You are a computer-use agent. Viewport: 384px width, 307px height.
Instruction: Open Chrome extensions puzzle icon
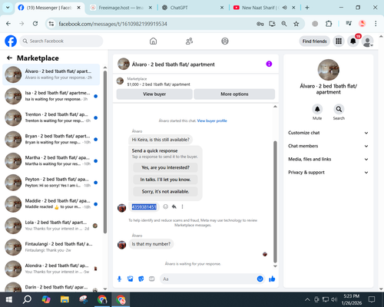329,24
